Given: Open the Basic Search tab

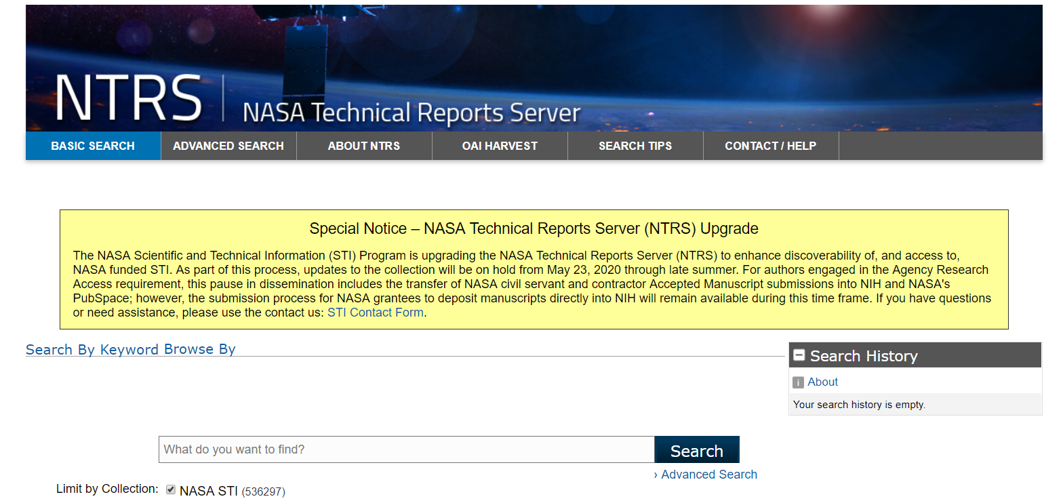Looking at the screenshot, I should coord(93,146).
